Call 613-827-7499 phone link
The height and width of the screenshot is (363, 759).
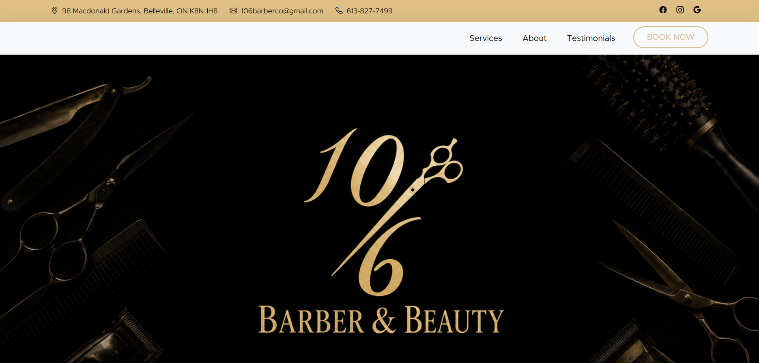pos(370,11)
